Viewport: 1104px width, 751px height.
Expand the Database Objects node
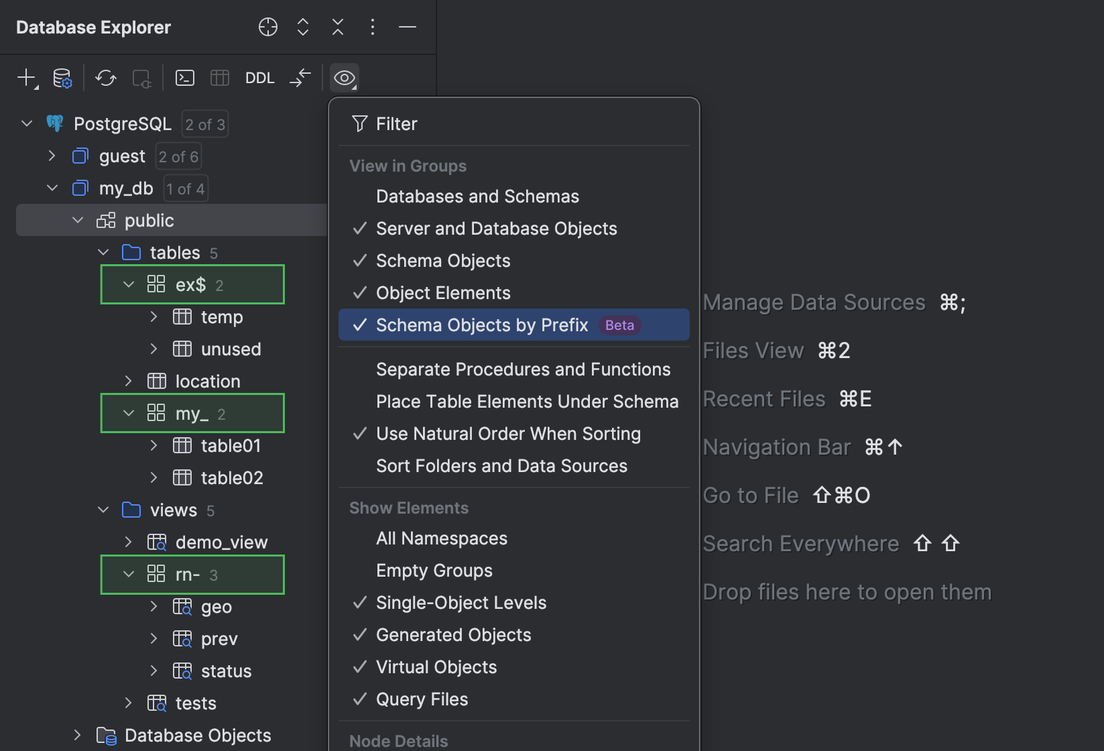click(x=78, y=735)
